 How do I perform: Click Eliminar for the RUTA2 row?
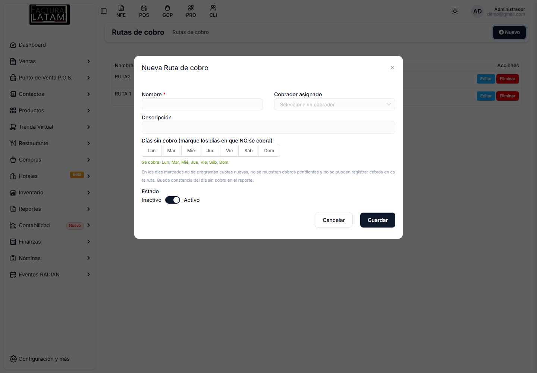507,79
